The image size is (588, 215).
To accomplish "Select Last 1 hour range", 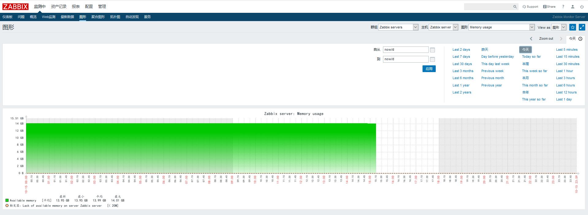I will (564, 71).
